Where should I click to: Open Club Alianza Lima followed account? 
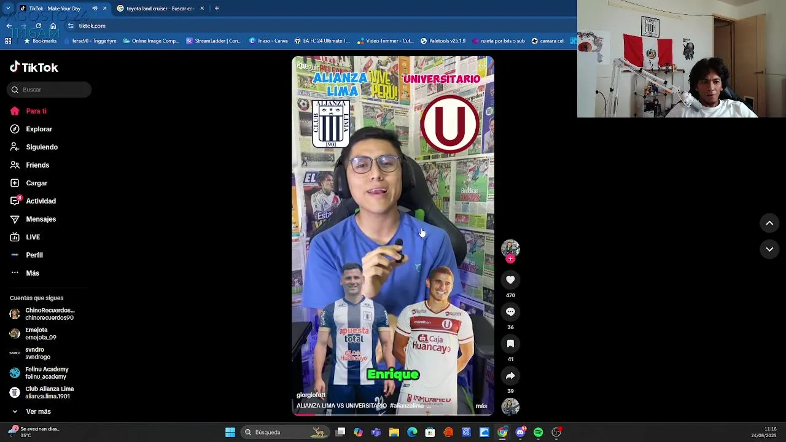pyautogui.click(x=42, y=392)
